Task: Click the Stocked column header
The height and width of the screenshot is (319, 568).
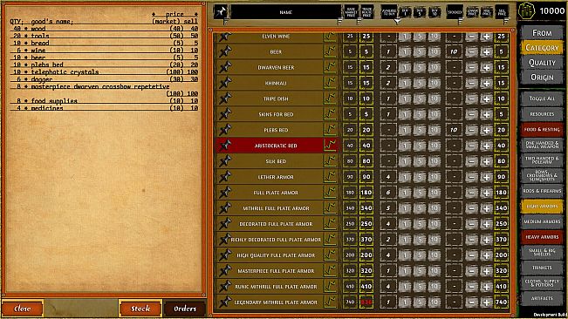Action: click(x=455, y=12)
